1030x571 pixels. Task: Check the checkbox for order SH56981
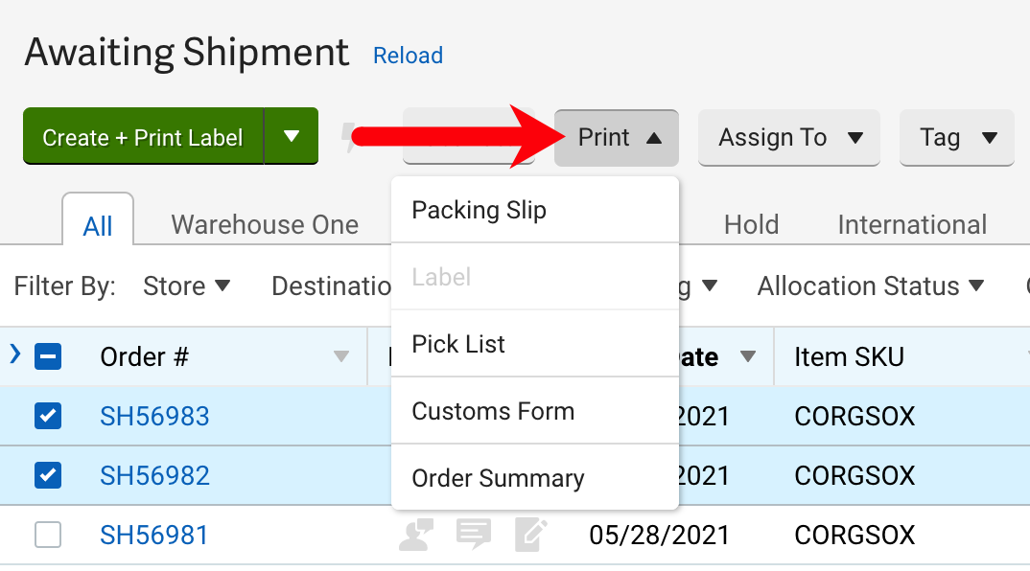tap(48, 535)
